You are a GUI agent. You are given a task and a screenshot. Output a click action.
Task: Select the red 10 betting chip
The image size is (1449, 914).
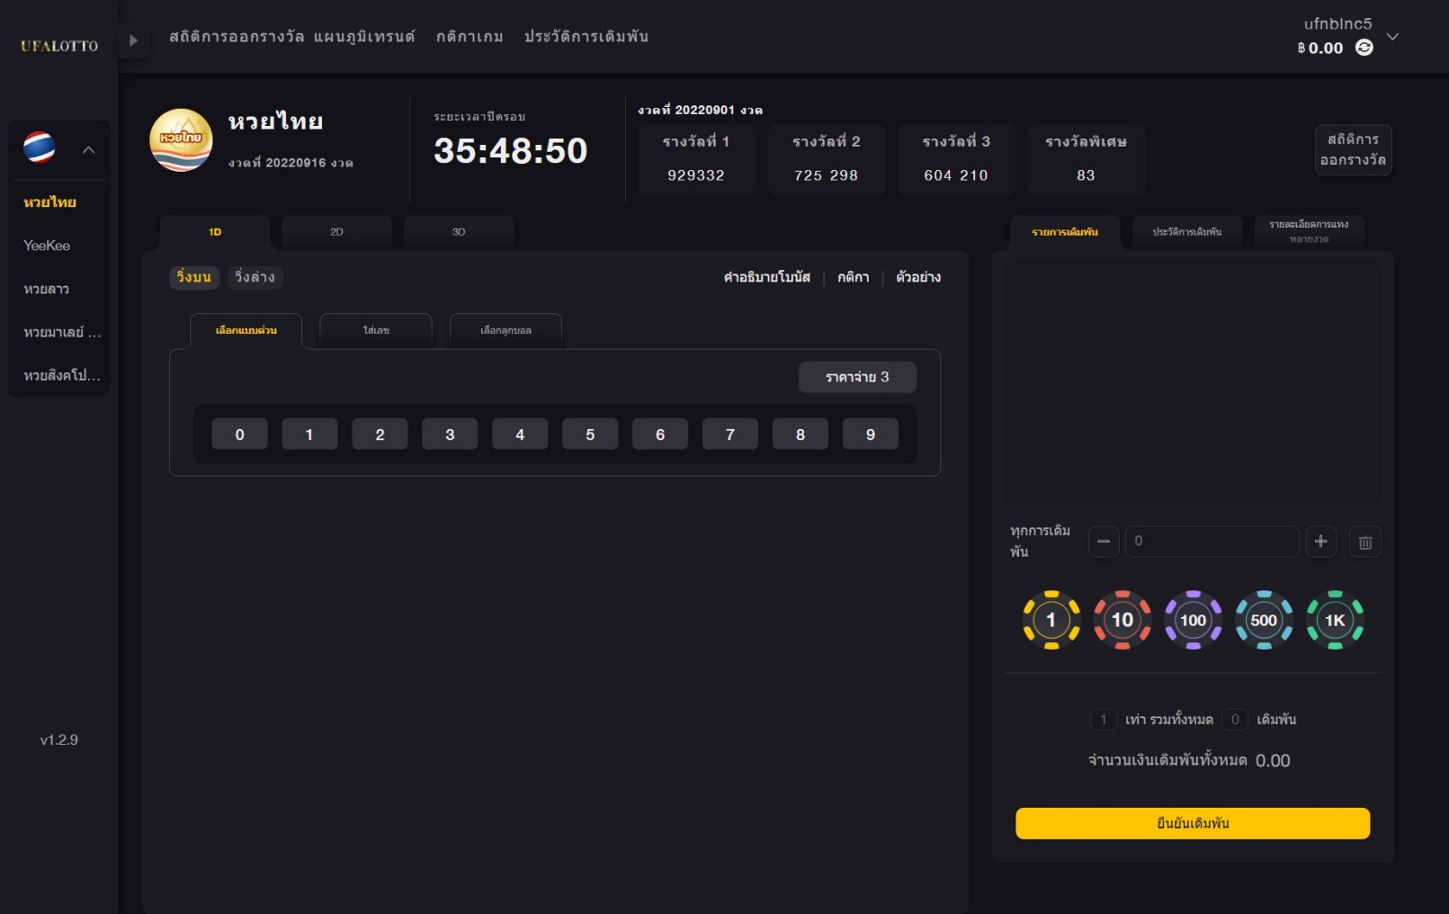pyautogui.click(x=1122, y=620)
